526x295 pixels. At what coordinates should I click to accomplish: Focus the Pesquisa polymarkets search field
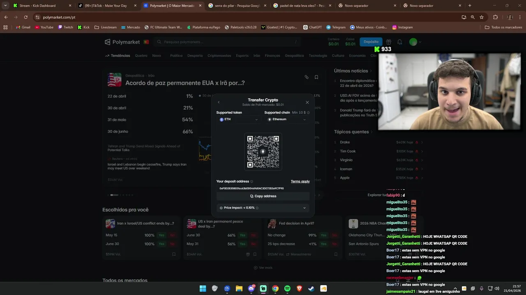227,42
